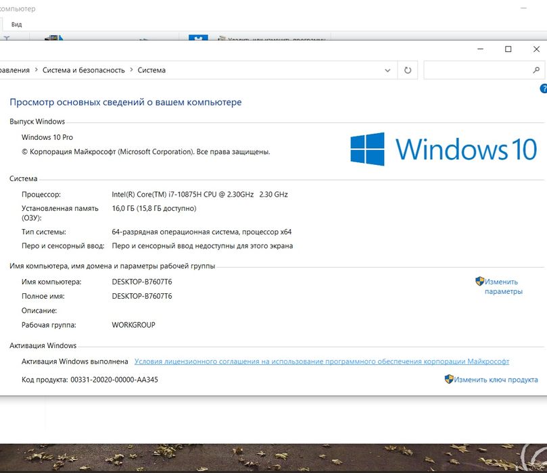
Task: Minimize the background 'компьютер' window
Action: pyautogui.click(x=523, y=8)
